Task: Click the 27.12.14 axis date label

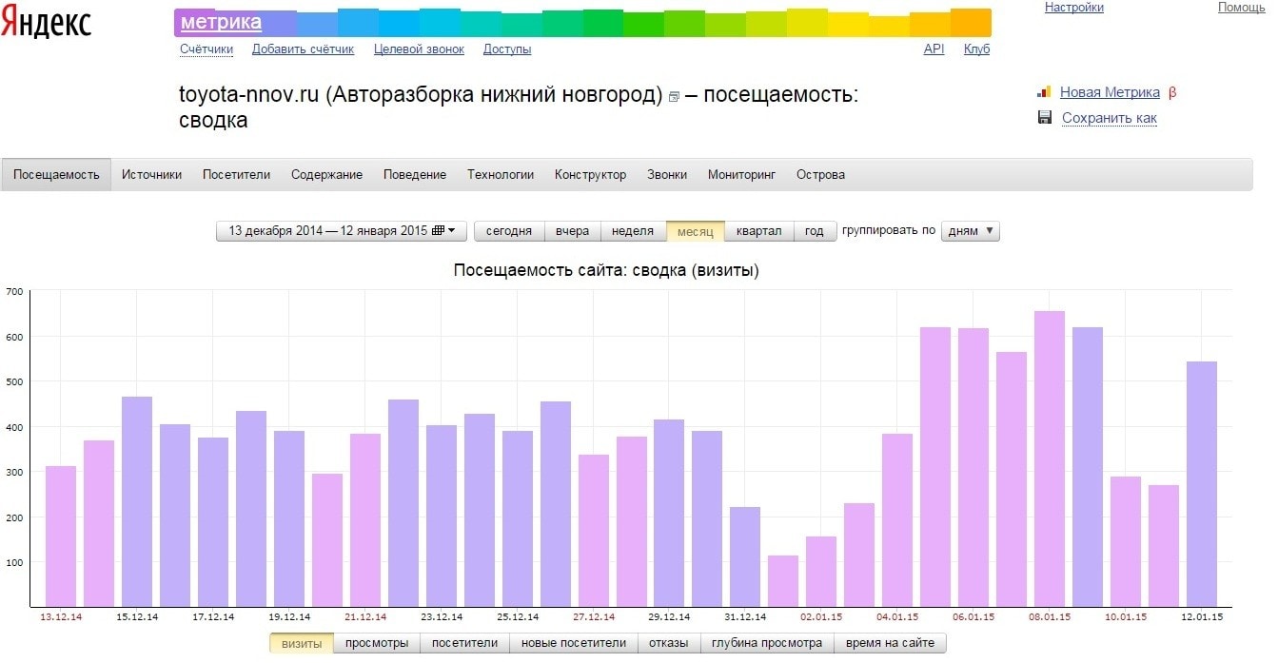Action: coord(594,617)
